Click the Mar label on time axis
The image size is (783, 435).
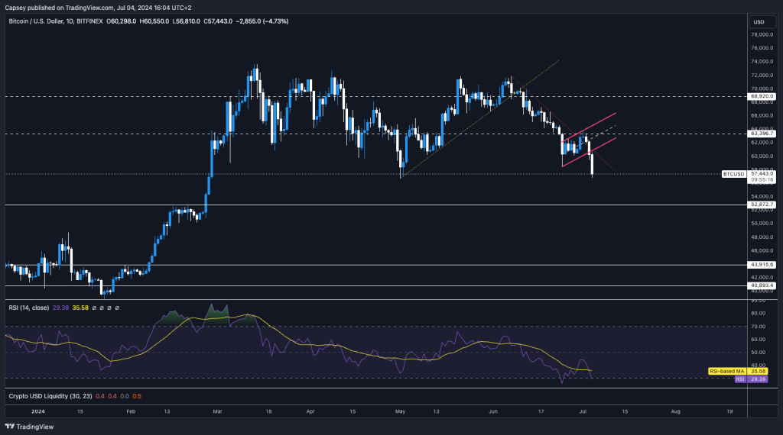(217, 411)
